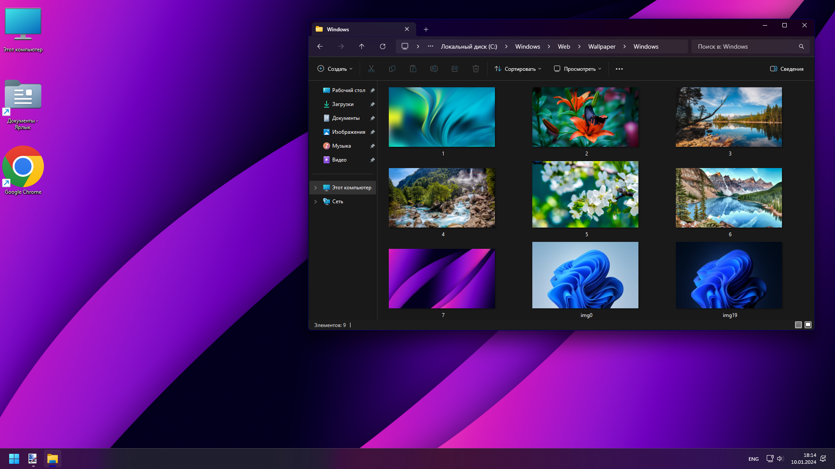835x469 pixels.
Task: Expand the Сеть tree node
Action: coord(316,201)
